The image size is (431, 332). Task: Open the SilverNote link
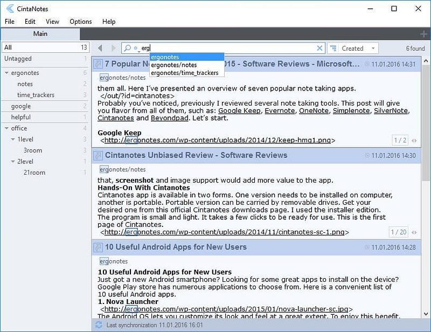[x=391, y=110]
